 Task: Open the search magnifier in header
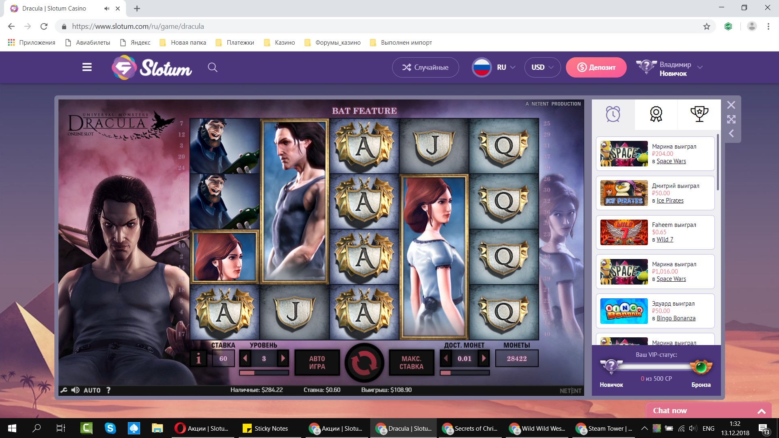(213, 67)
